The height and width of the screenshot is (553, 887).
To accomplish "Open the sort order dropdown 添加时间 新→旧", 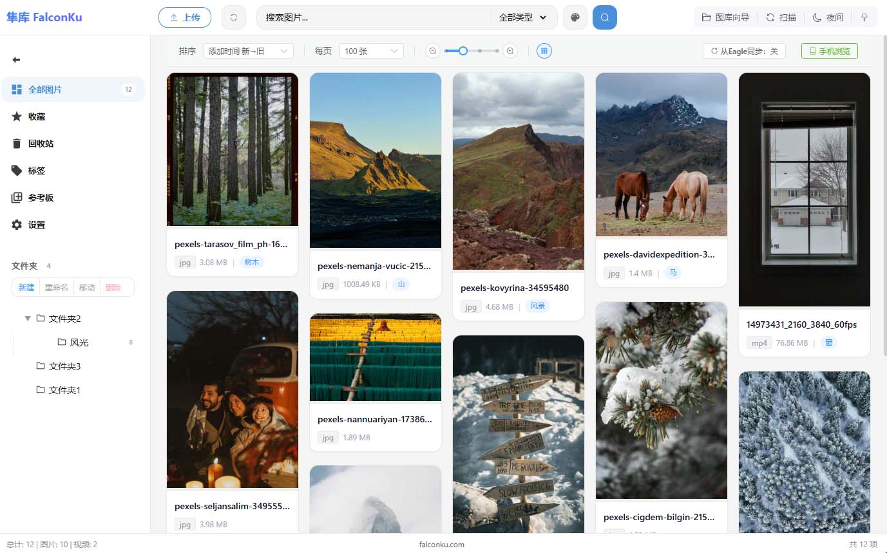I will [248, 51].
